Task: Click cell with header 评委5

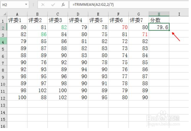Action: point(98,20)
